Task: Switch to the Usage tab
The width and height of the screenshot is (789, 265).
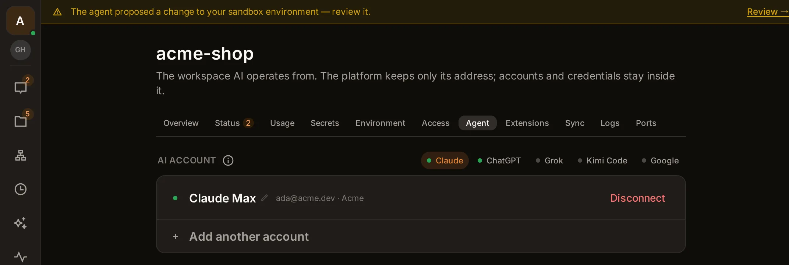Action: [x=282, y=123]
